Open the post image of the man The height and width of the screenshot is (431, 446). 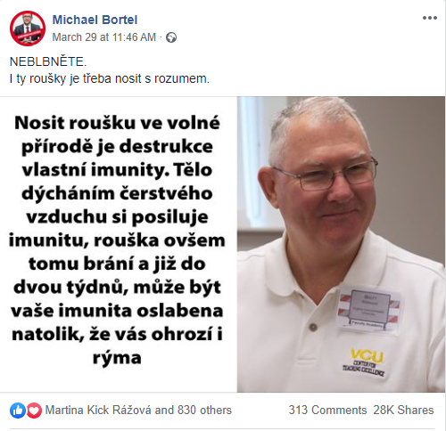point(341,244)
